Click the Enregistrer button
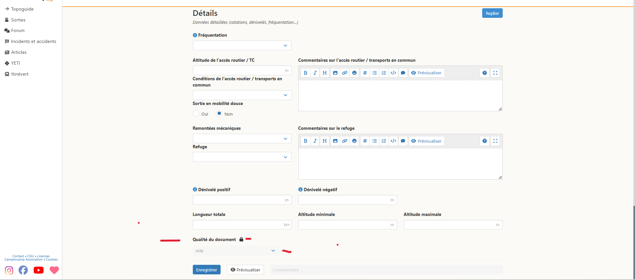635x280 pixels. point(206,270)
